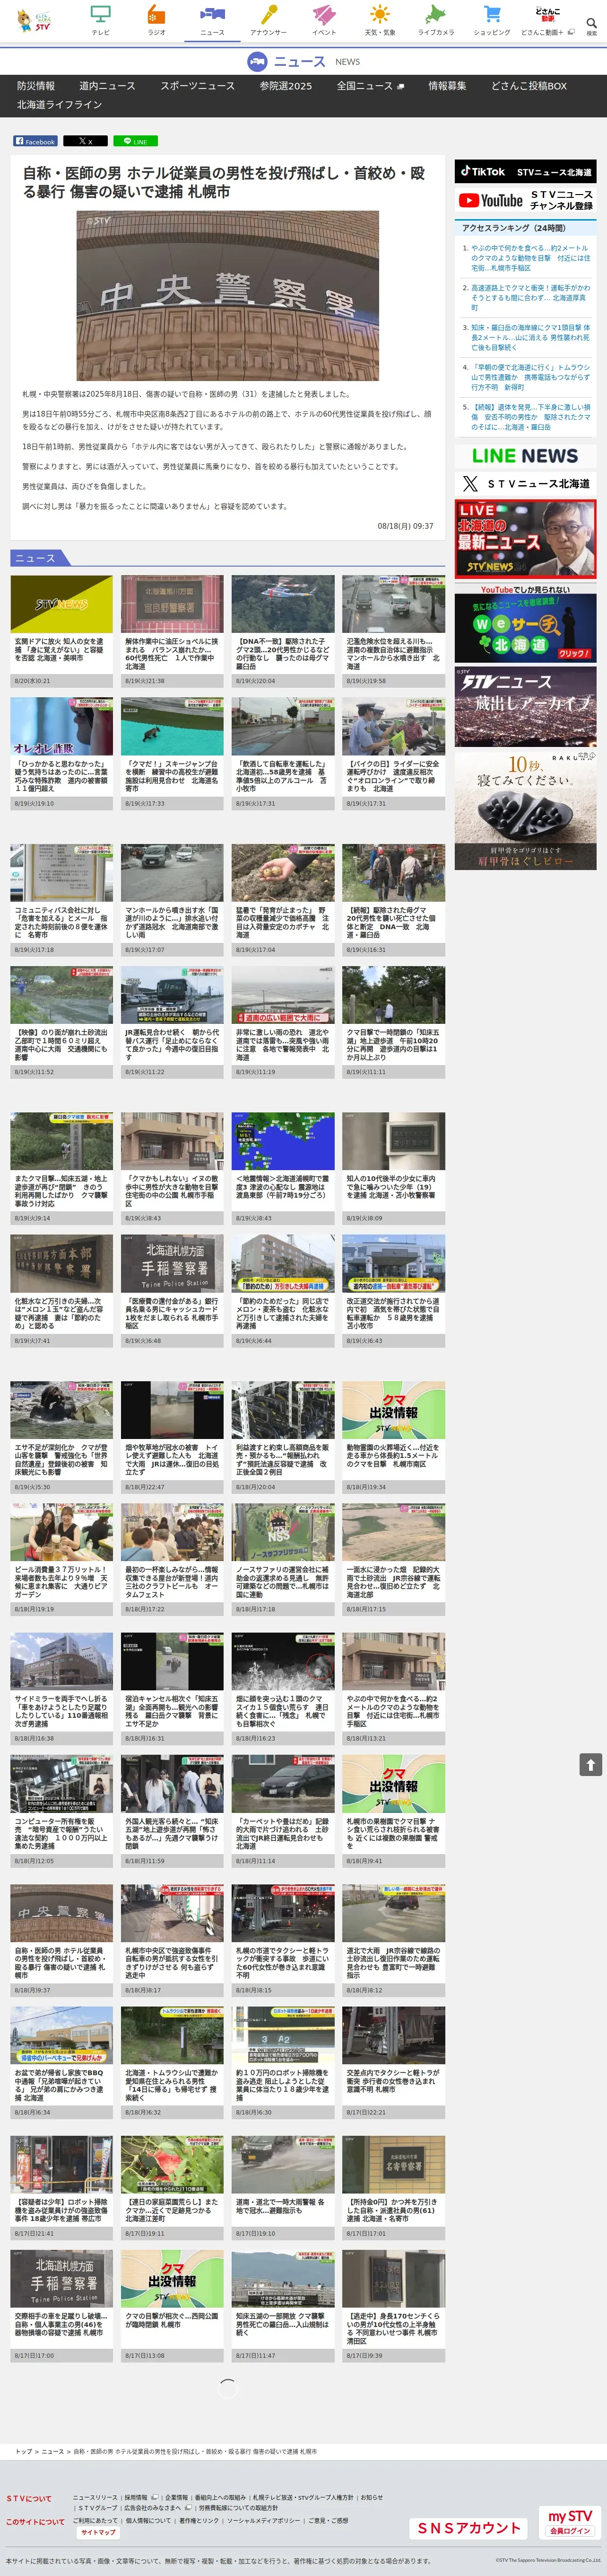Select the 情報募集 menu tab
The width and height of the screenshot is (607, 2576).
point(447,86)
